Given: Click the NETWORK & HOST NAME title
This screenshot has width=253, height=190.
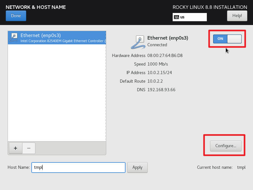Looking at the screenshot, I should [36, 7].
